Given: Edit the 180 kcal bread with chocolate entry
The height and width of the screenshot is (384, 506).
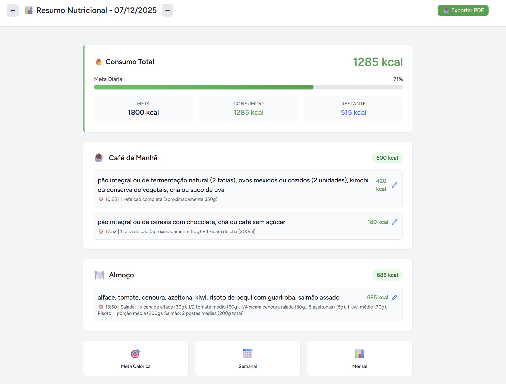Looking at the screenshot, I should (x=394, y=222).
